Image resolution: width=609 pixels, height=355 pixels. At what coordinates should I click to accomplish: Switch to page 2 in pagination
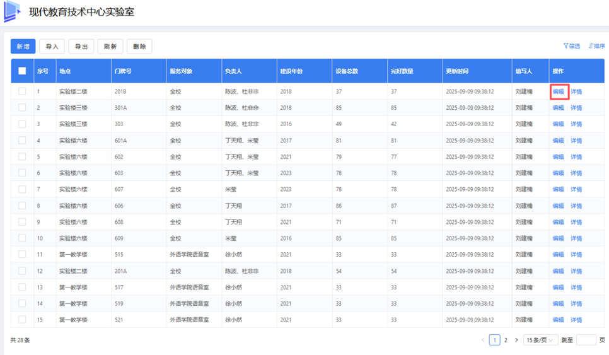tap(506, 340)
